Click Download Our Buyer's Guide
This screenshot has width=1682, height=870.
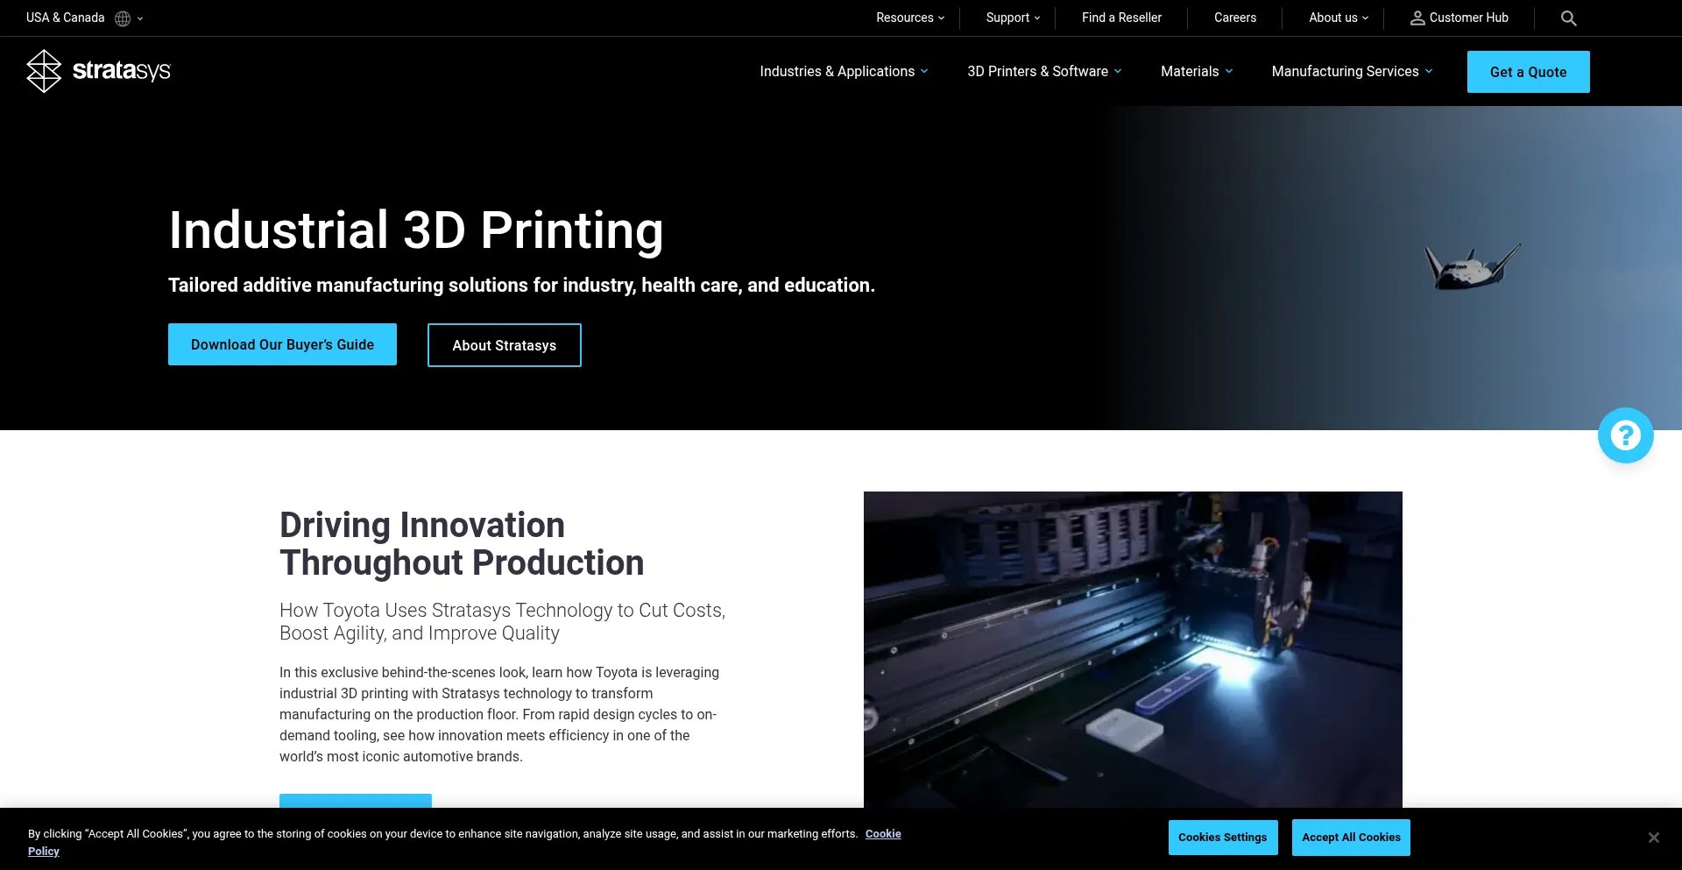282,344
